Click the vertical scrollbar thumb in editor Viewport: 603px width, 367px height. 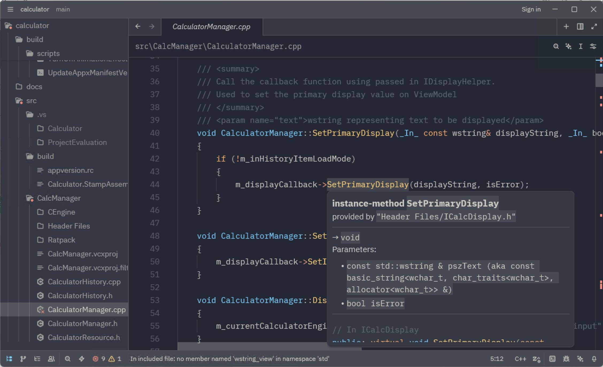(599, 80)
